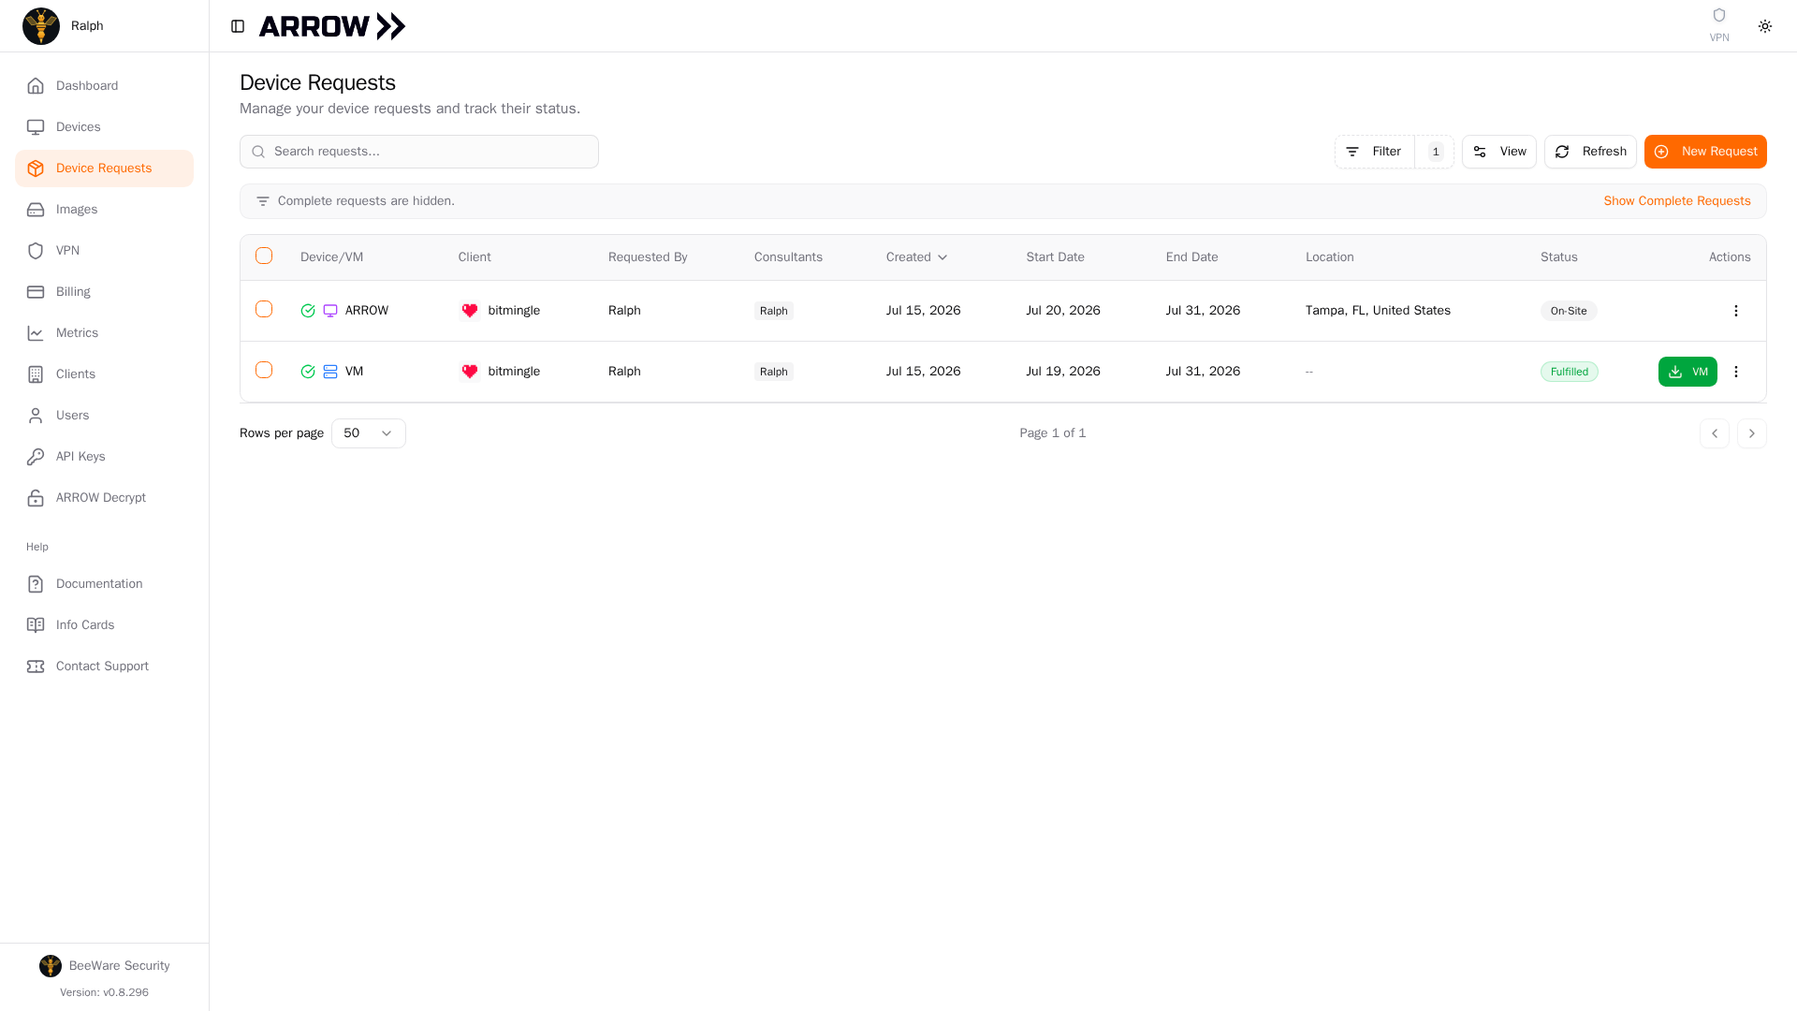Image resolution: width=1797 pixels, height=1011 pixels.
Task: Download the VM with green button
Action: coord(1687,372)
